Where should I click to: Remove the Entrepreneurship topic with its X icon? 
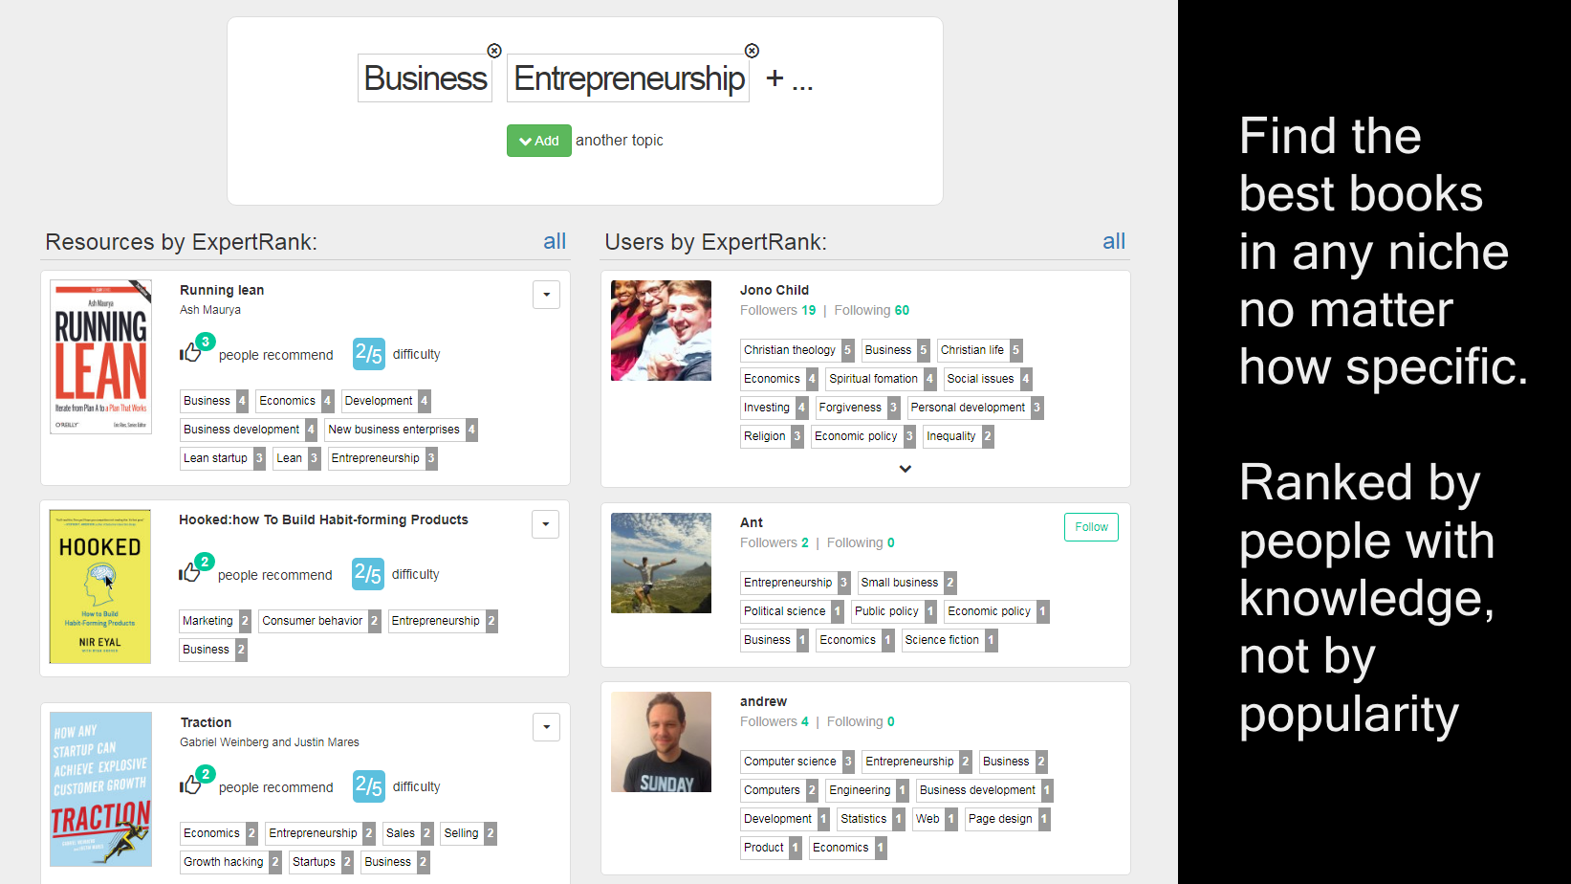(752, 51)
